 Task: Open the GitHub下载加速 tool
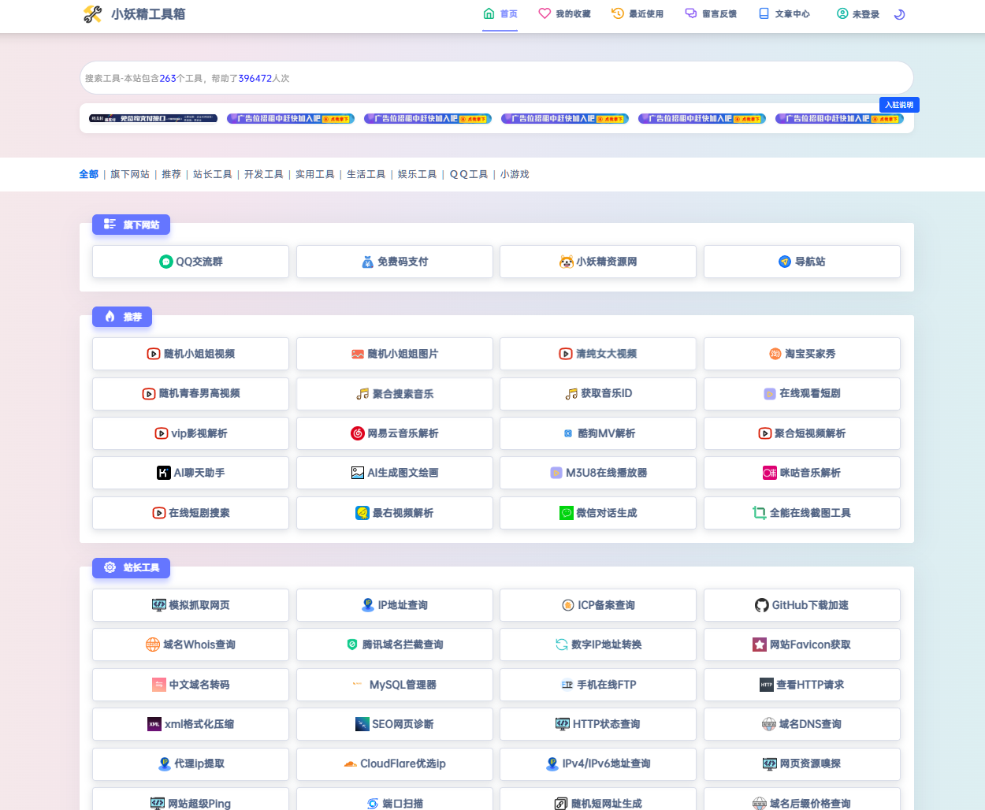click(801, 605)
